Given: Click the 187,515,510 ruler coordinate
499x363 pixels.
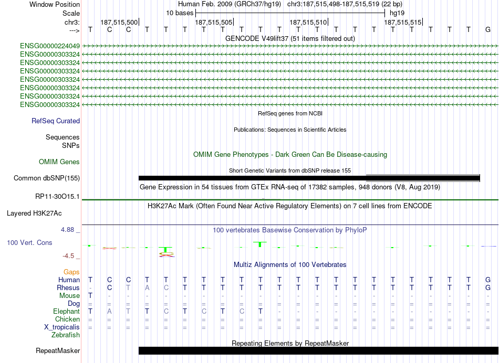Looking at the screenshot, I should tap(308, 22).
